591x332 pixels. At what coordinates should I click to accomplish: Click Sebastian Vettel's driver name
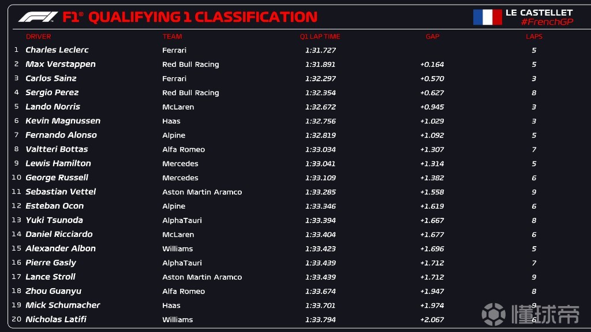61,191
